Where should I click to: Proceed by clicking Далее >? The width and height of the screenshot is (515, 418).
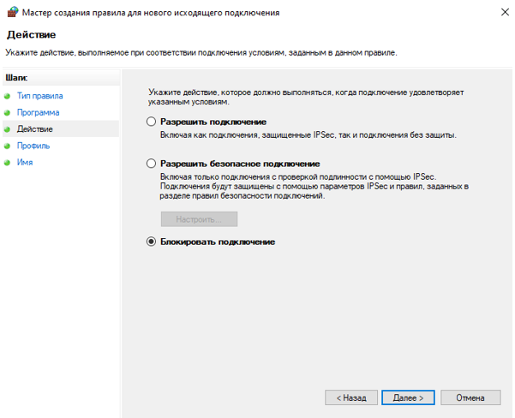(x=409, y=398)
